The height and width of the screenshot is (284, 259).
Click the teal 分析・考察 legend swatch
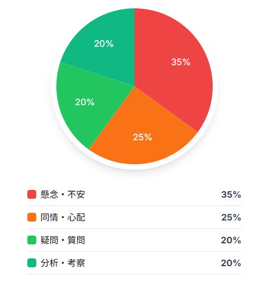[x=32, y=263]
